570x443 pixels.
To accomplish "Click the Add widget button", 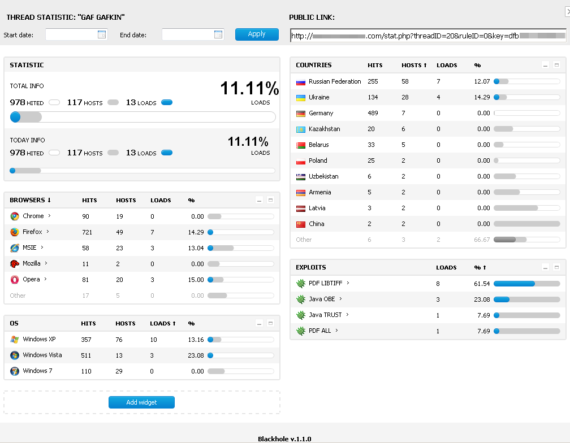I will (x=141, y=402).
